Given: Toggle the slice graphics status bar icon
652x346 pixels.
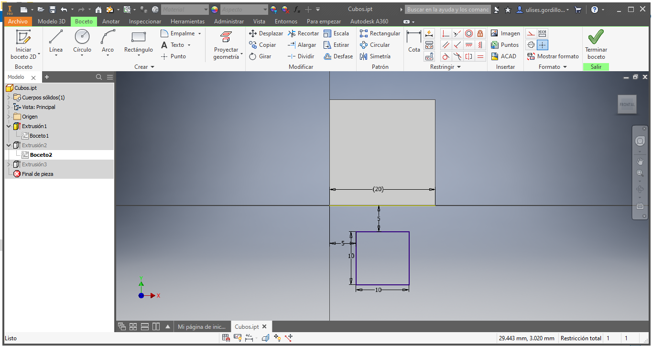Looking at the screenshot, I should click(266, 338).
